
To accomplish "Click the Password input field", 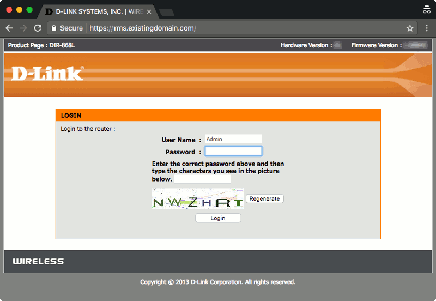I will (233, 152).
